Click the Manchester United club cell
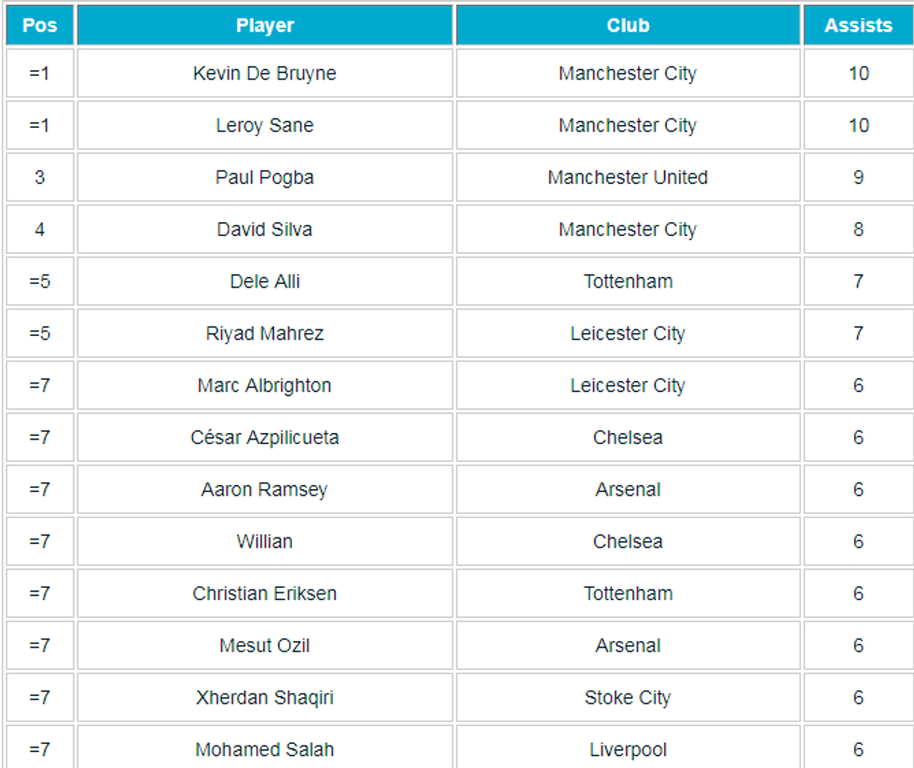The height and width of the screenshot is (768, 914). tap(628, 177)
